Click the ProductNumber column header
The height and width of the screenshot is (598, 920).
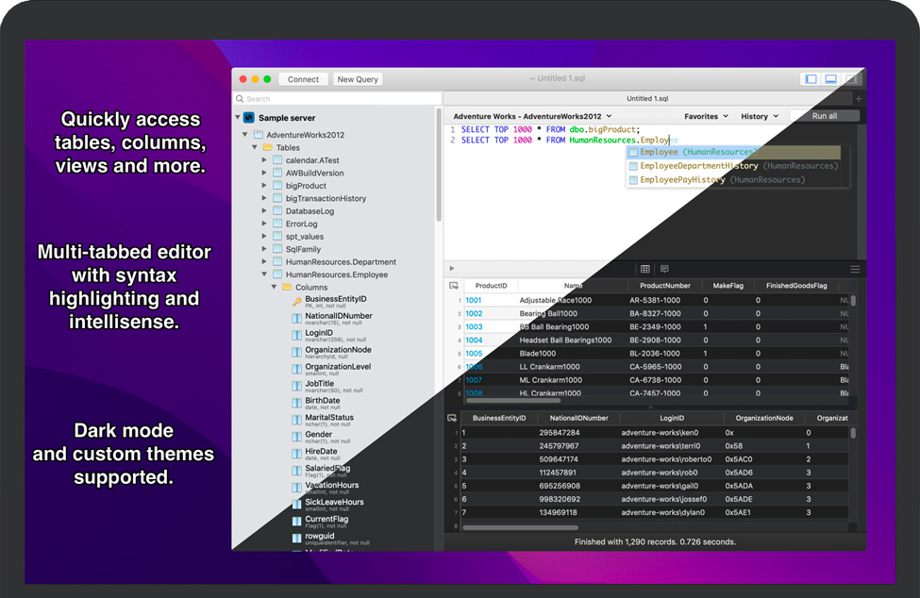click(x=665, y=286)
